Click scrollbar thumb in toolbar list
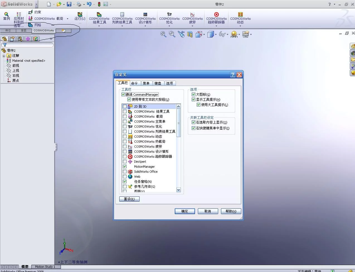The width and height of the screenshot is (355, 272). [x=179, y=123]
